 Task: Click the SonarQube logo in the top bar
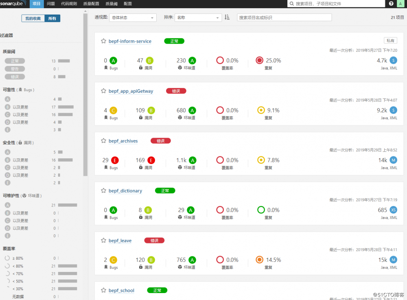point(13,3)
